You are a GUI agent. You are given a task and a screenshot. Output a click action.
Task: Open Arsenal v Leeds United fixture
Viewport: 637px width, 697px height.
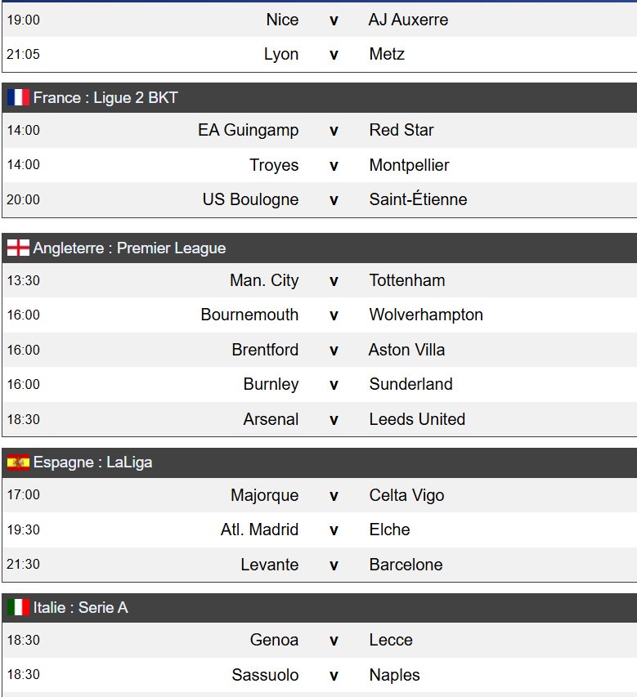click(x=334, y=420)
